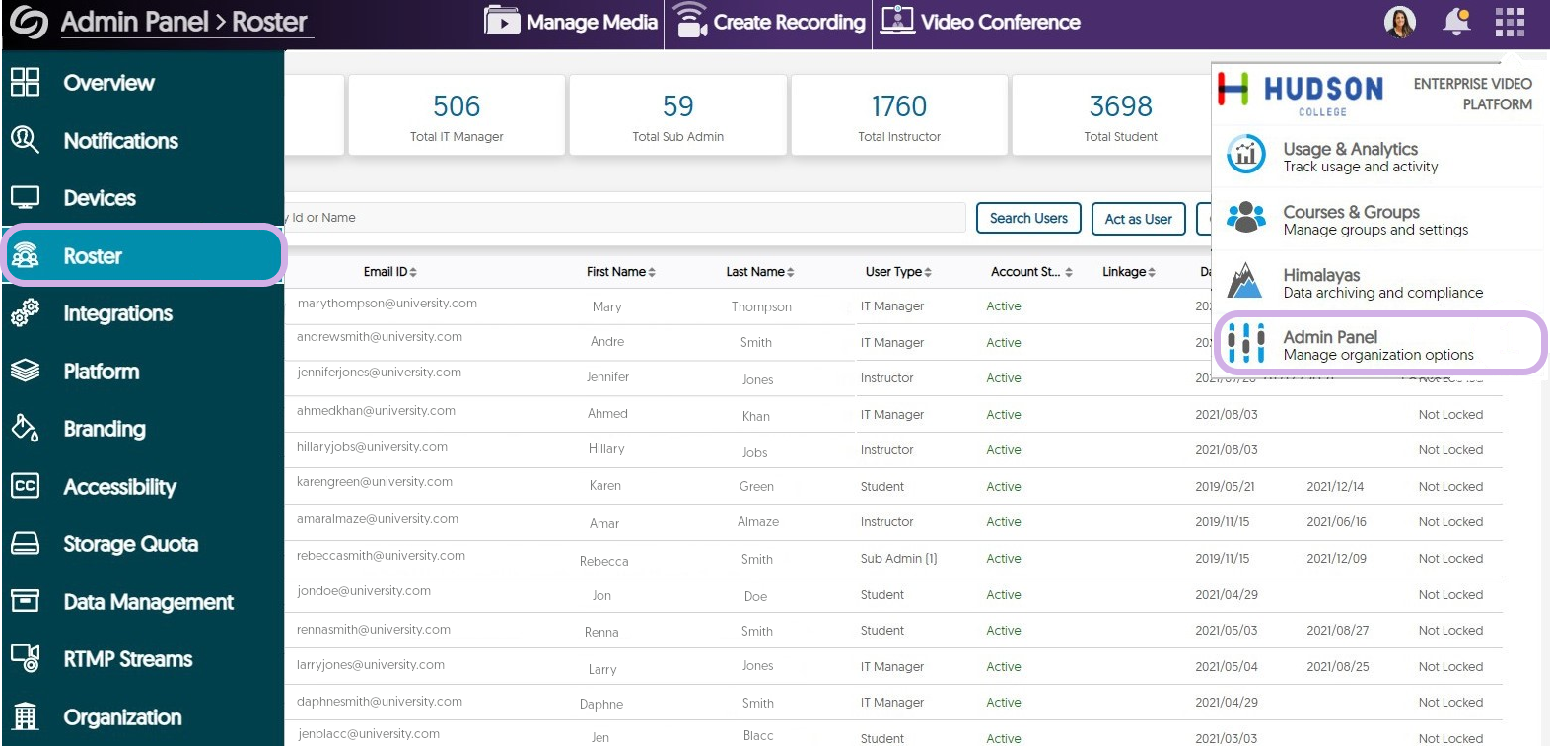The height and width of the screenshot is (746, 1550).
Task: Click the Integrations gears icon
Action: coord(25,313)
